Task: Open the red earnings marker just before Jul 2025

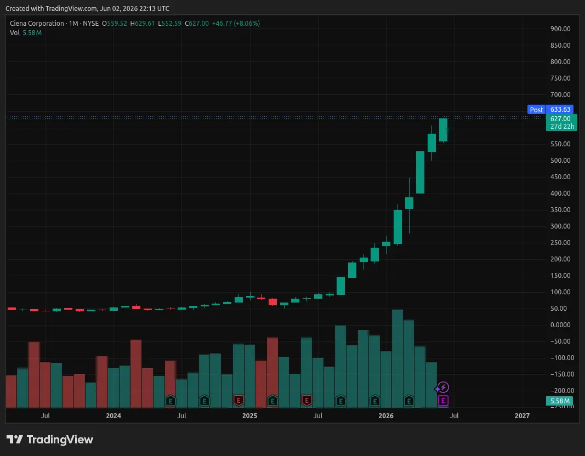Action: coord(306,401)
